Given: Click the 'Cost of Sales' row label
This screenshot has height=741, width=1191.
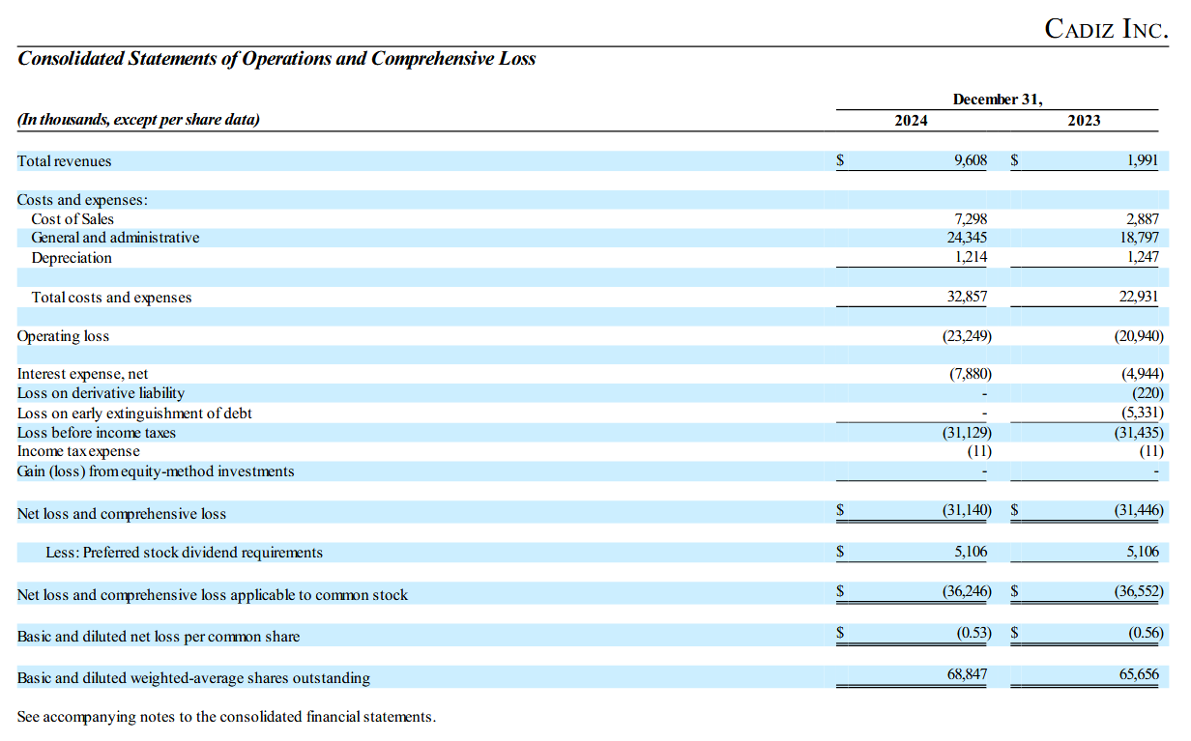Looking at the screenshot, I should pos(73,219).
